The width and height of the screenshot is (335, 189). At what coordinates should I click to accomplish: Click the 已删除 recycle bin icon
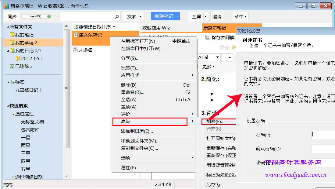12,66
